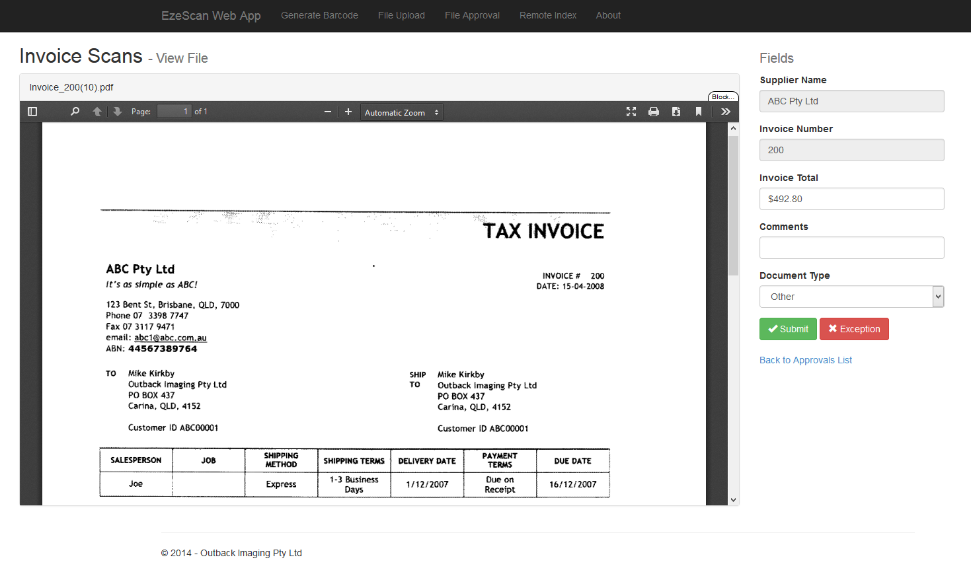Navigate to Generate Barcode page
971x578 pixels.
pyautogui.click(x=319, y=15)
